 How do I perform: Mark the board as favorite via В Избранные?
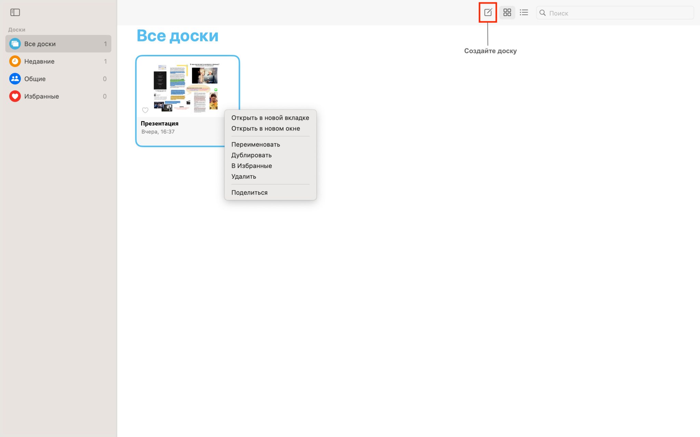pos(252,166)
